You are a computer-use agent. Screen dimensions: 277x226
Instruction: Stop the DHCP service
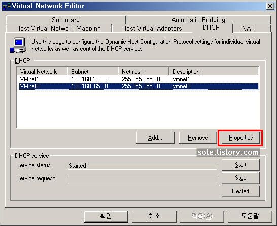(240, 178)
